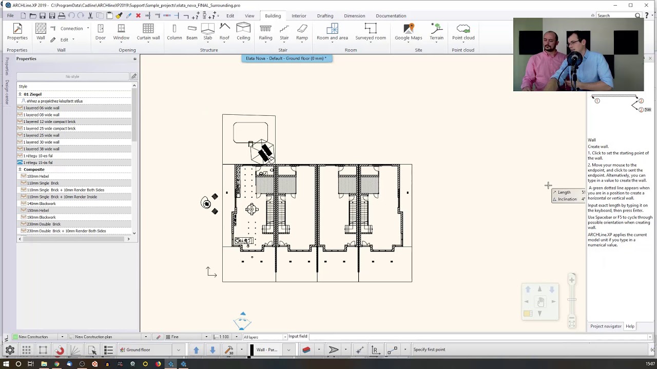
Task: Collapse the 01 Ziegel group
Action: coord(20,94)
